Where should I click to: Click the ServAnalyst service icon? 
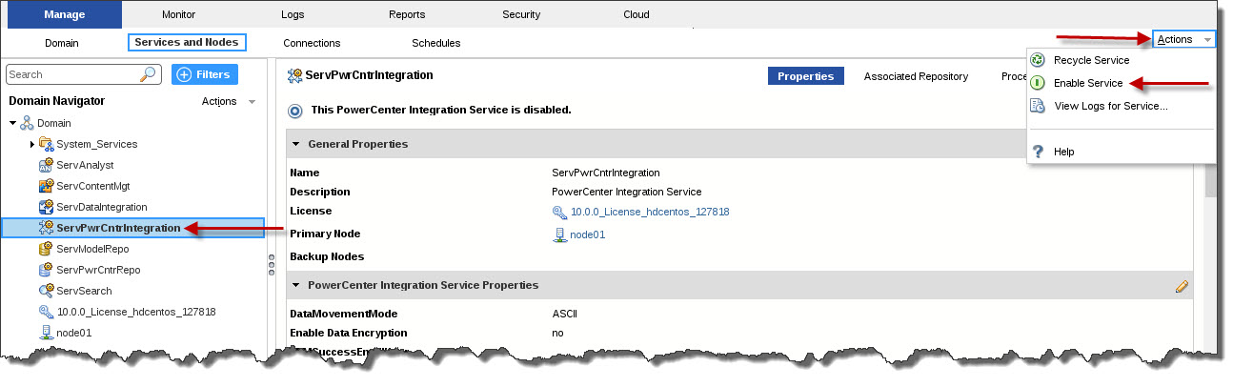click(x=46, y=165)
